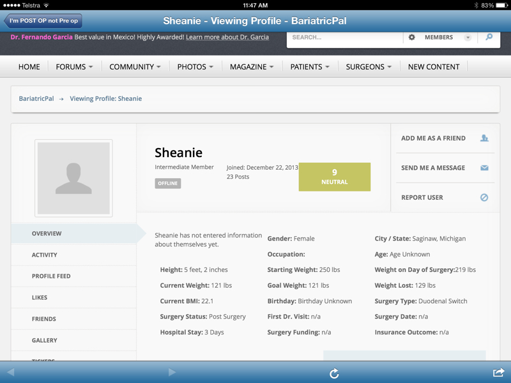511x383 pixels.
Task: Reload the page with refresh icon
Action: (334, 373)
